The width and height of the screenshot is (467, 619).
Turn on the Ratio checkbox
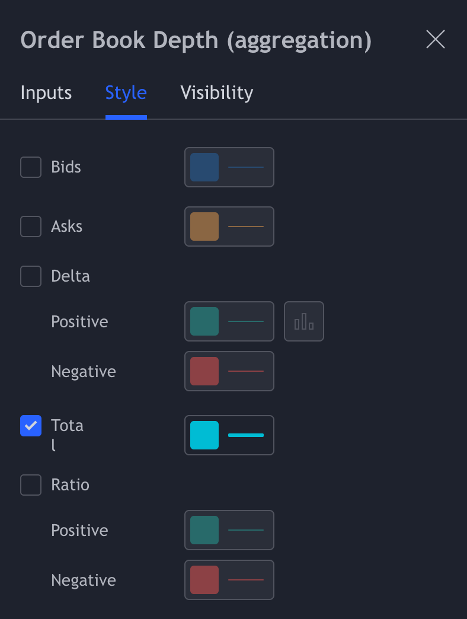click(x=31, y=485)
